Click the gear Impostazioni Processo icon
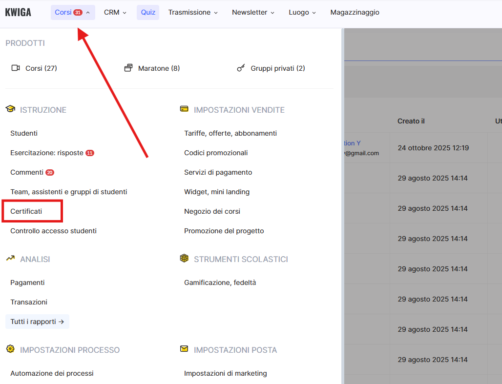Image resolution: width=502 pixels, height=384 pixels. point(10,349)
